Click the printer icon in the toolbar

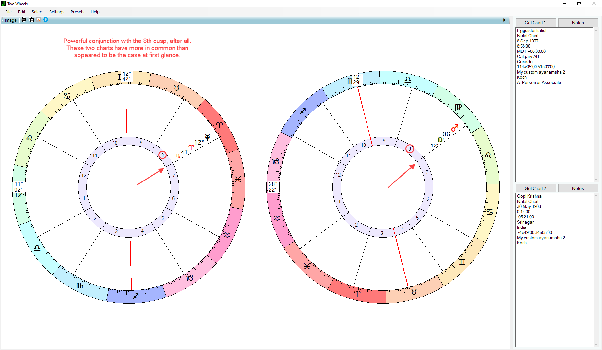pyautogui.click(x=24, y=20)
